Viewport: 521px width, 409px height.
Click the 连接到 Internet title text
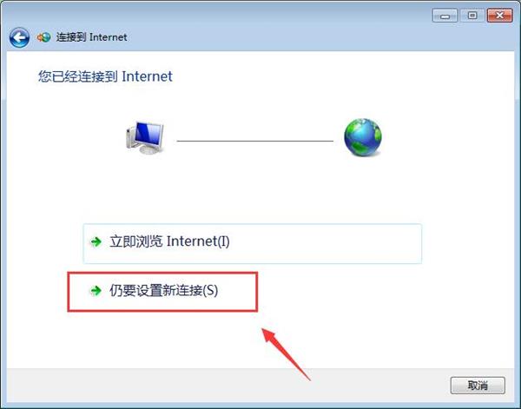[x=91, y=37]
